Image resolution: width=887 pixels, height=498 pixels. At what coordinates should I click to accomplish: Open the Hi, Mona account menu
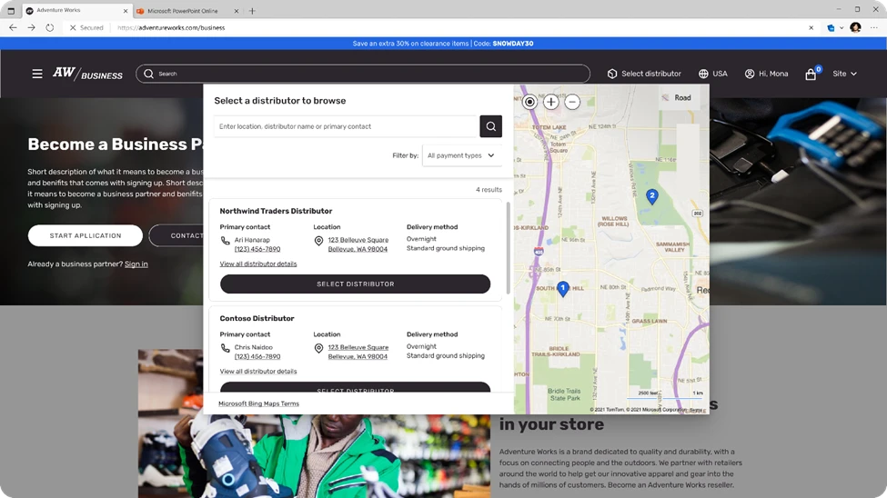pos(766,74)
